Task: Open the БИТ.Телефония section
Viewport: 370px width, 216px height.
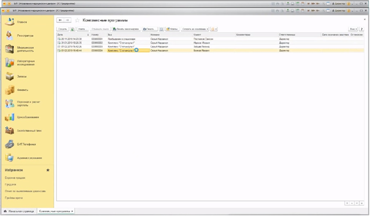Action: (x=24, y=144)
